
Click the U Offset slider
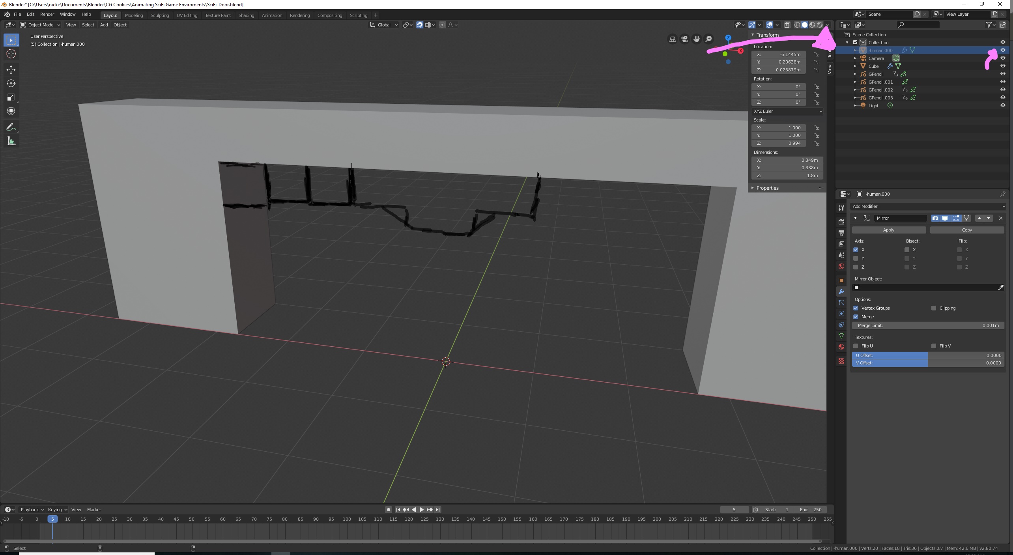pyautogui.click(x=927, y=355)
